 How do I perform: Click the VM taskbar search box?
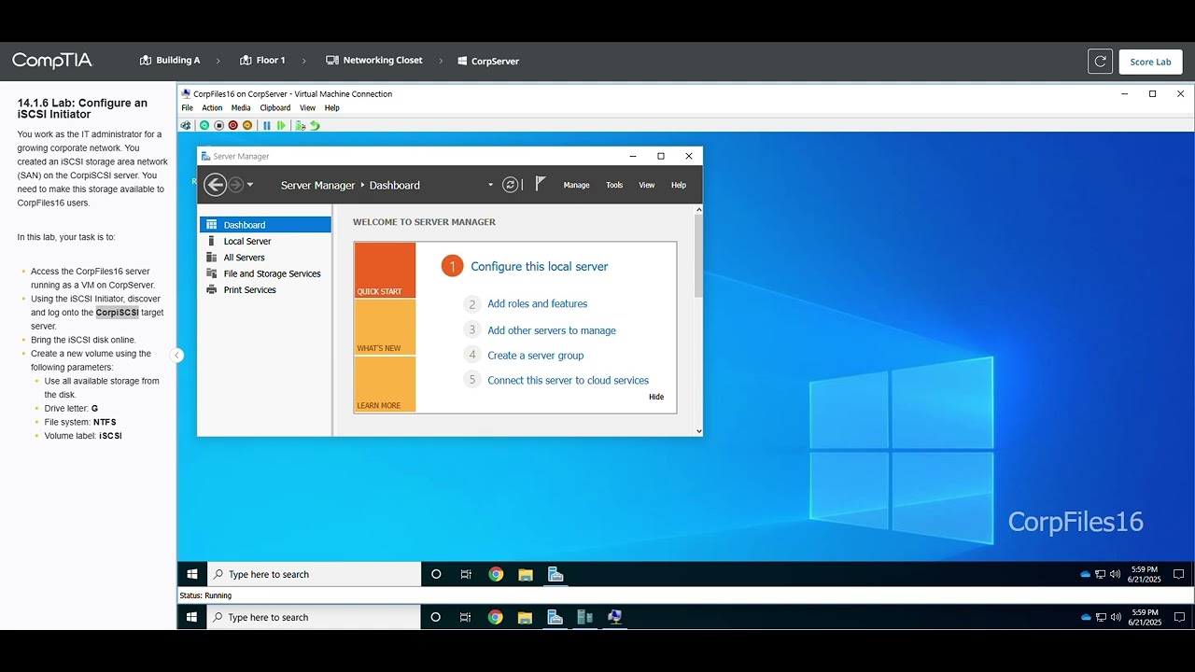tap(315, 574)
